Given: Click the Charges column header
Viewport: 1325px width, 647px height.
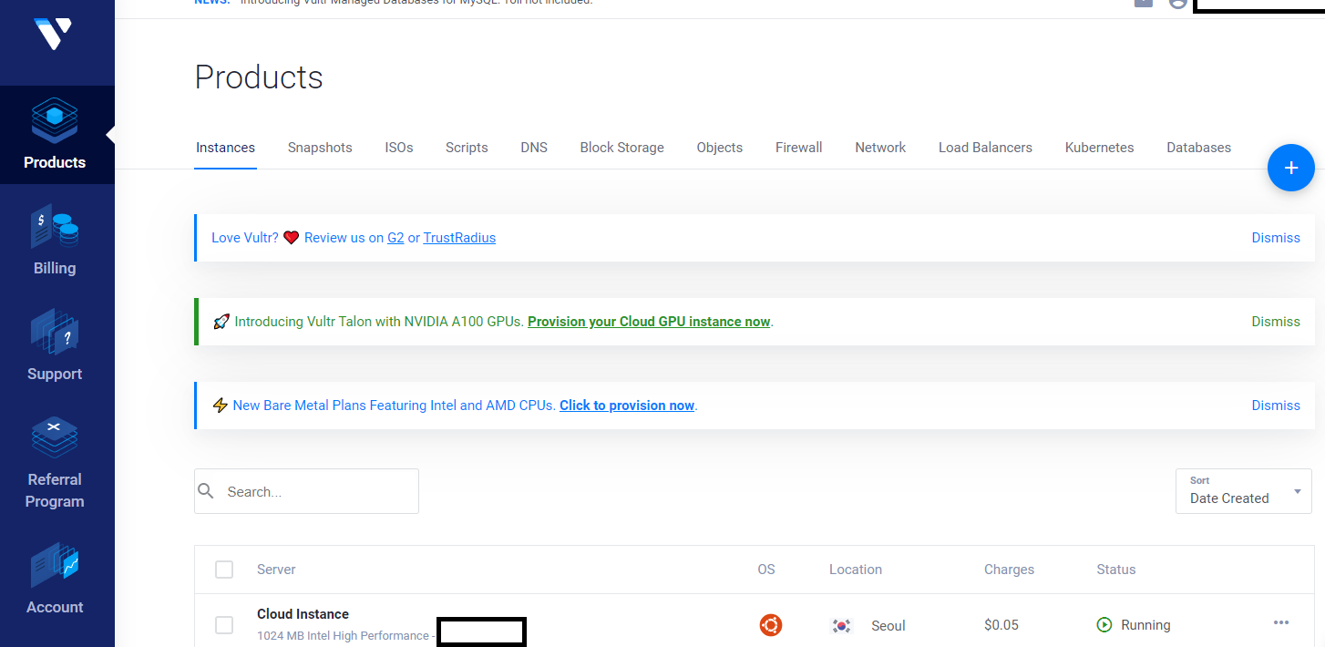Looking at the screenshot, I should (1009, 570).
